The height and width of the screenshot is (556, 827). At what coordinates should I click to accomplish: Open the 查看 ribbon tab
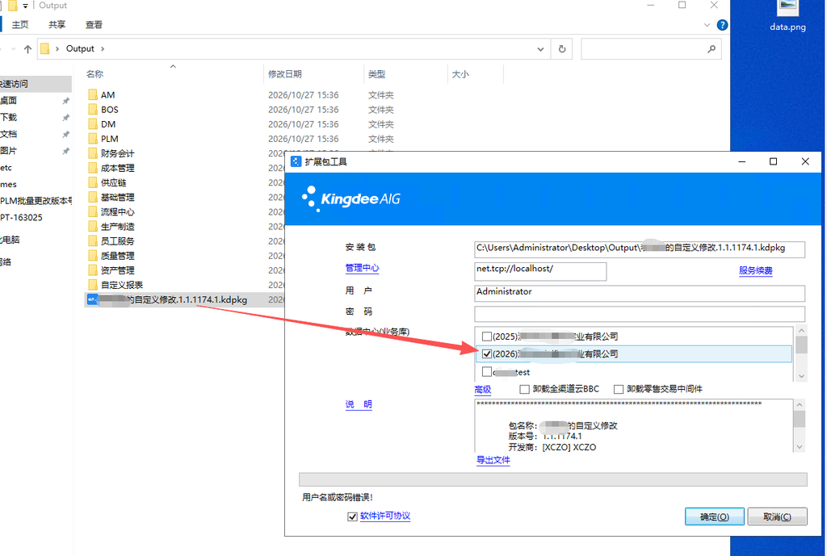point(94,25)
